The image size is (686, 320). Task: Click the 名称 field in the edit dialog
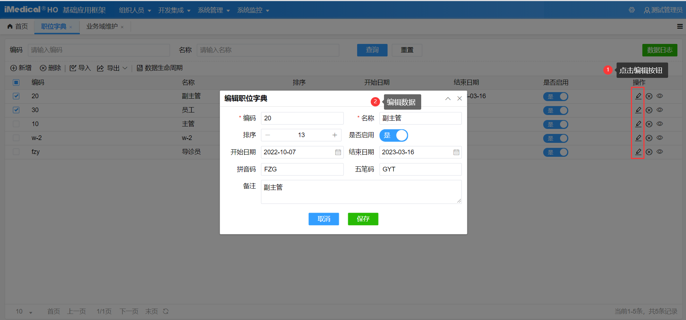pyautogui.click(x=420, y=118)
